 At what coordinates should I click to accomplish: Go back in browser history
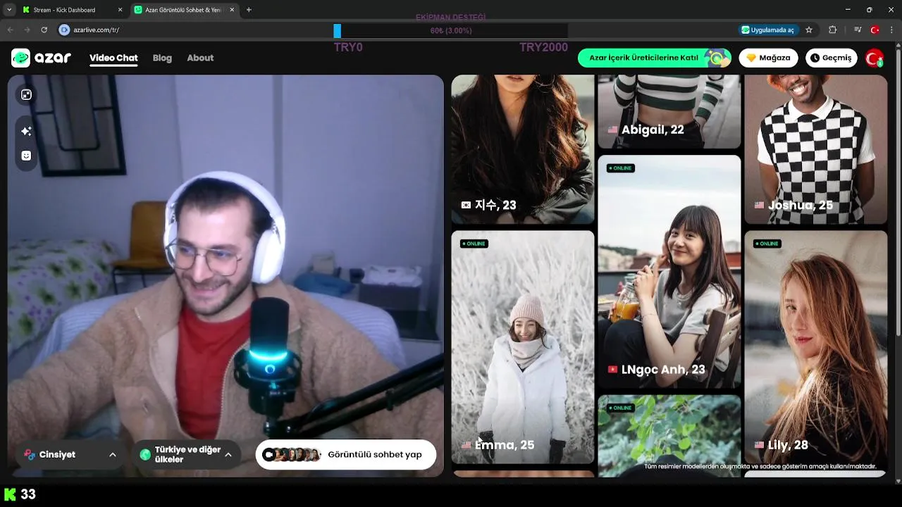click(10, 30)
